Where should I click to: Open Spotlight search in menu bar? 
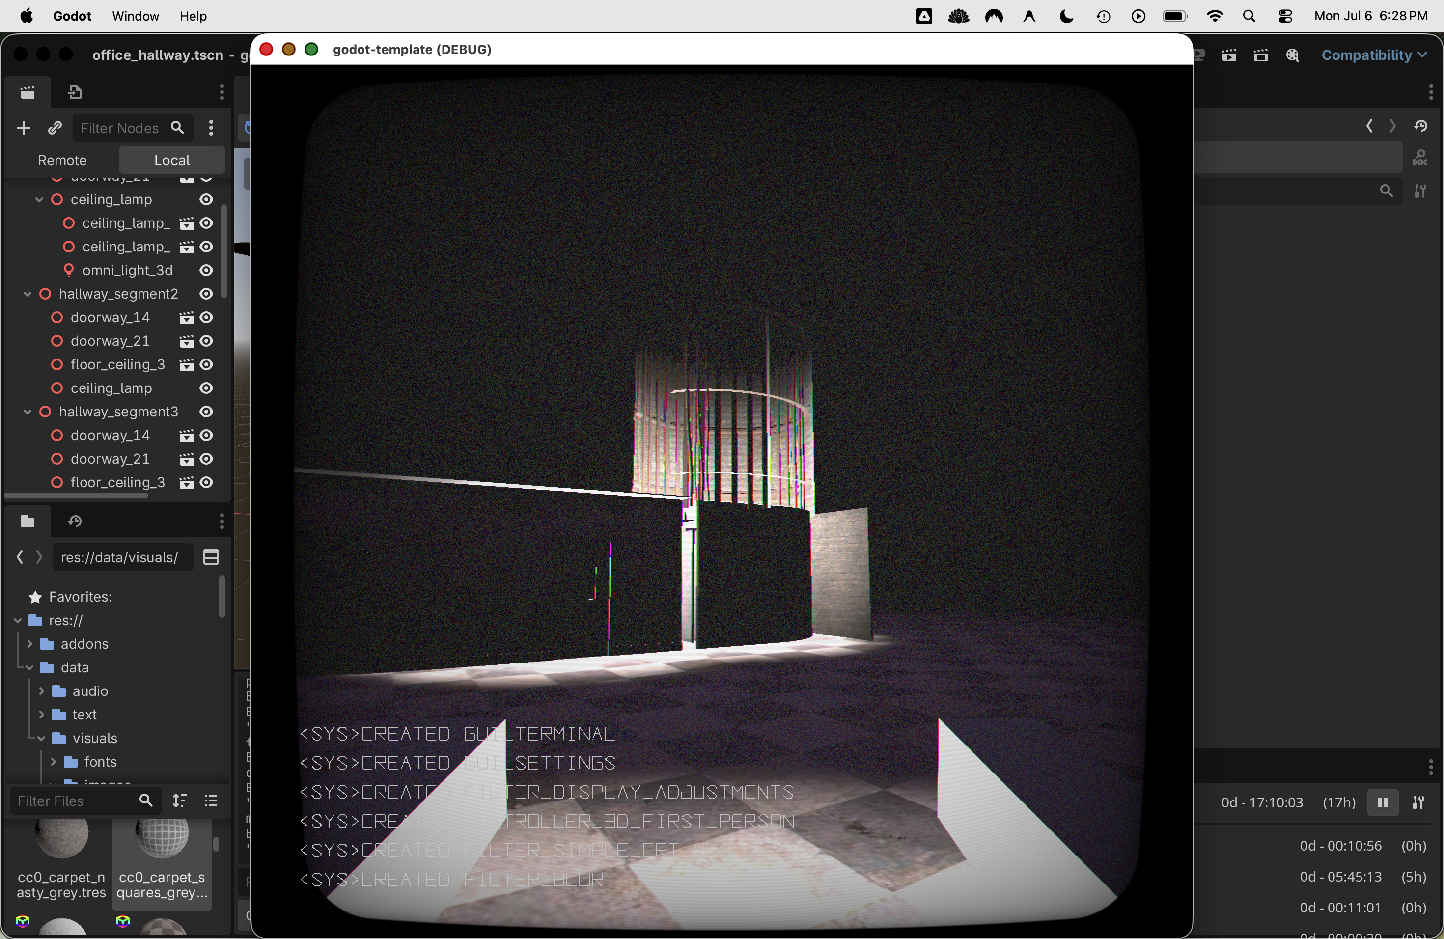tap(1249, 16)
